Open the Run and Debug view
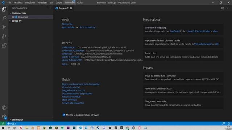This screenshot has width=232, height=130. pyautogui.click(x=4, y=36)
